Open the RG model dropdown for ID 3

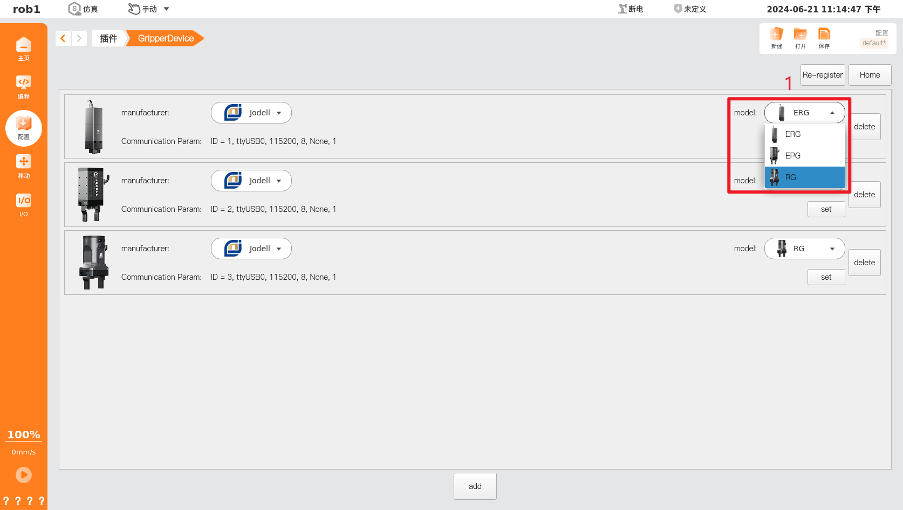point(804,249)
